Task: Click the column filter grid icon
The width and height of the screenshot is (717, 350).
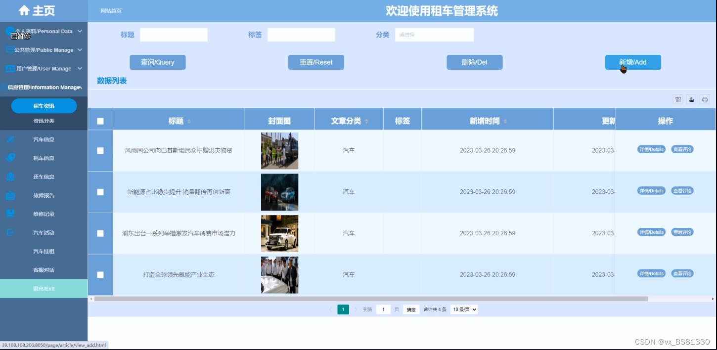Action: (678, 99)
